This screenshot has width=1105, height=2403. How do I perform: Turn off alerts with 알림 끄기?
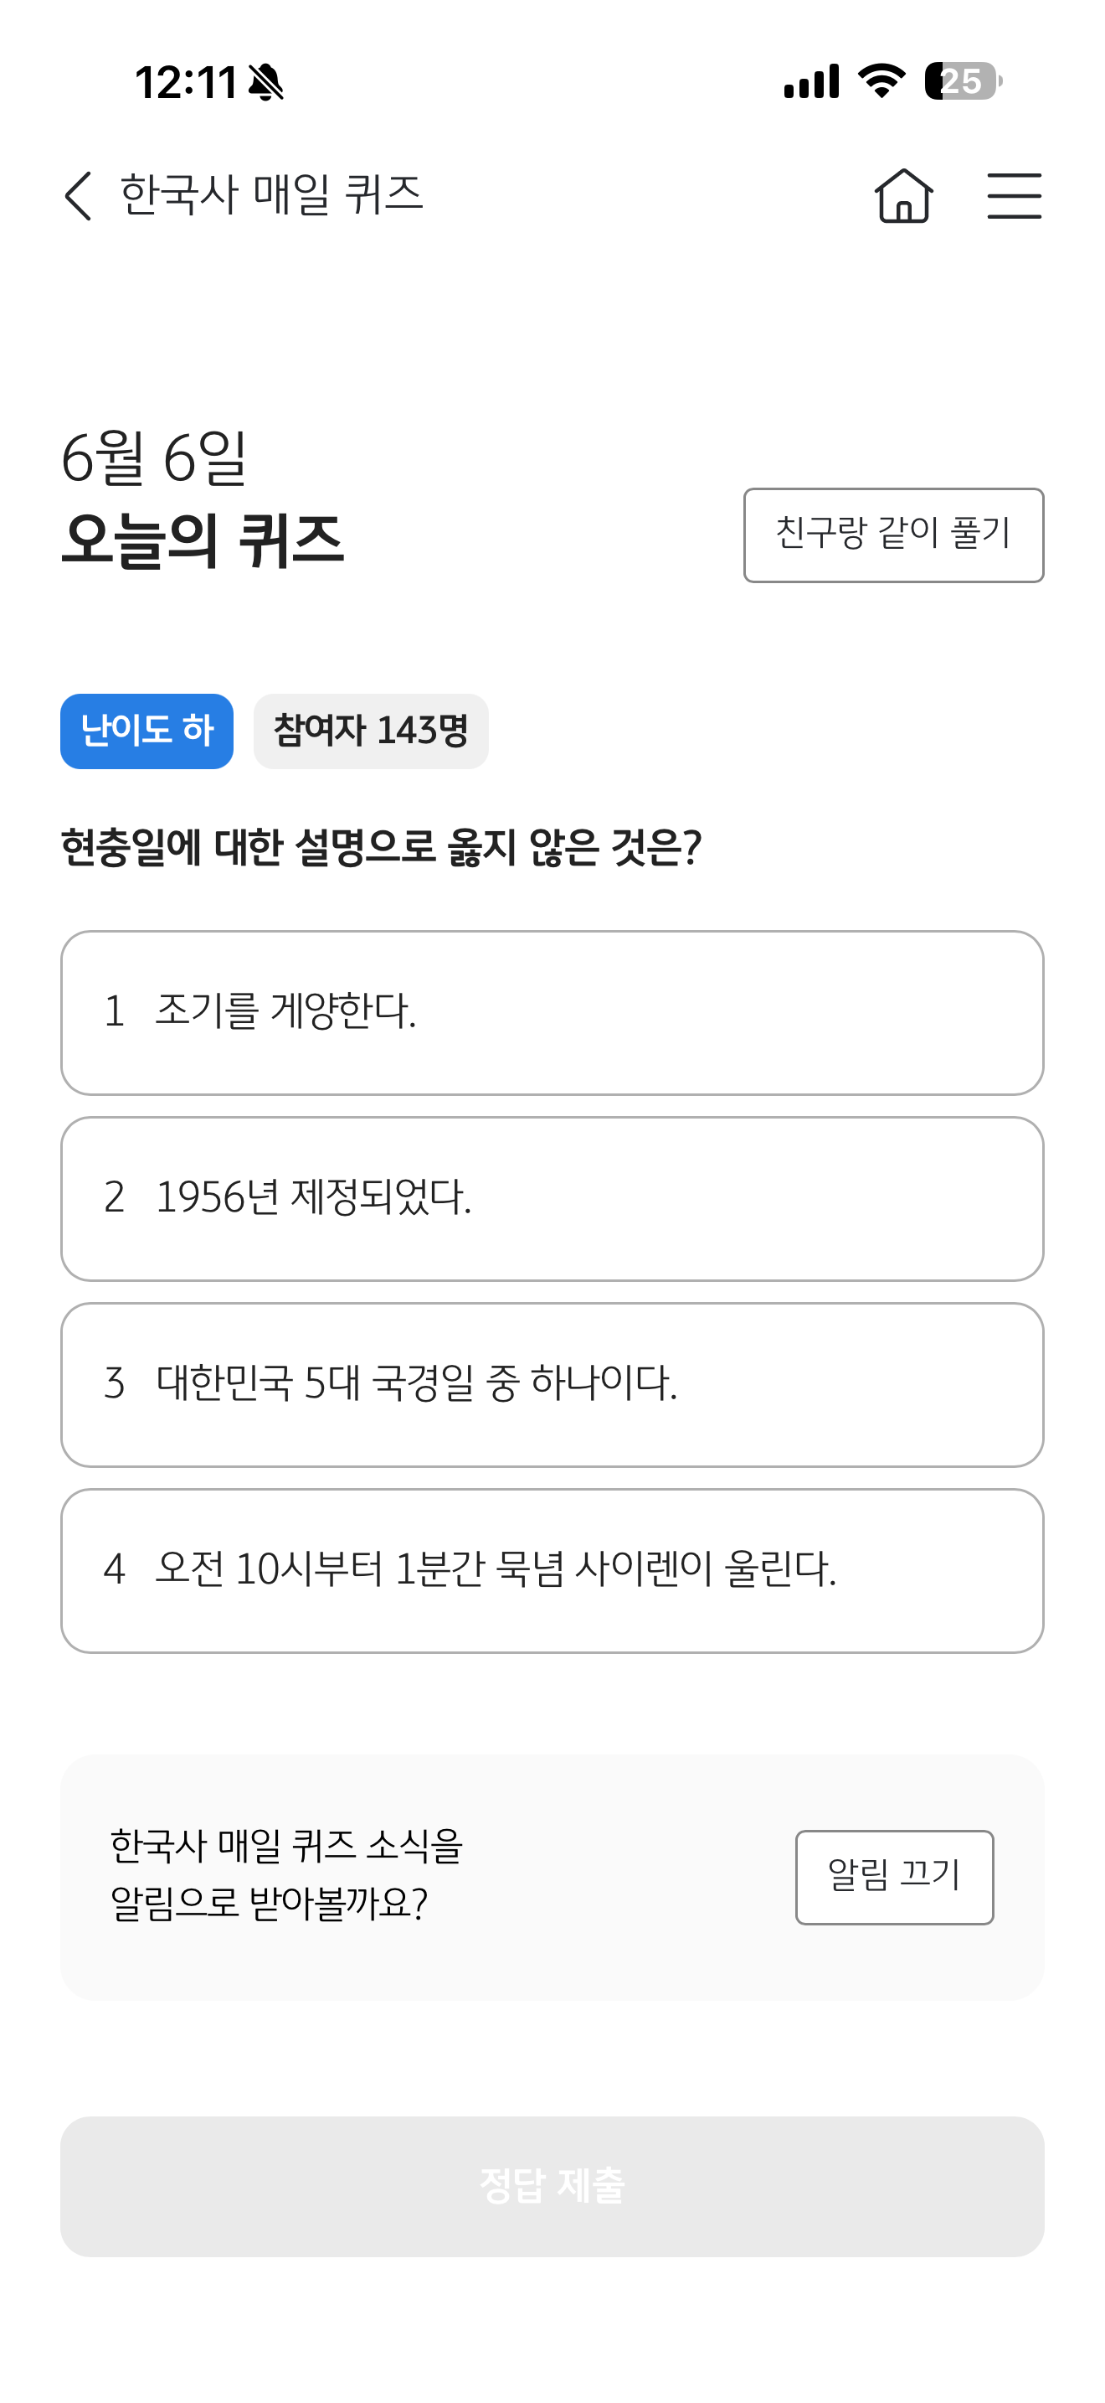click(894, 1877)
